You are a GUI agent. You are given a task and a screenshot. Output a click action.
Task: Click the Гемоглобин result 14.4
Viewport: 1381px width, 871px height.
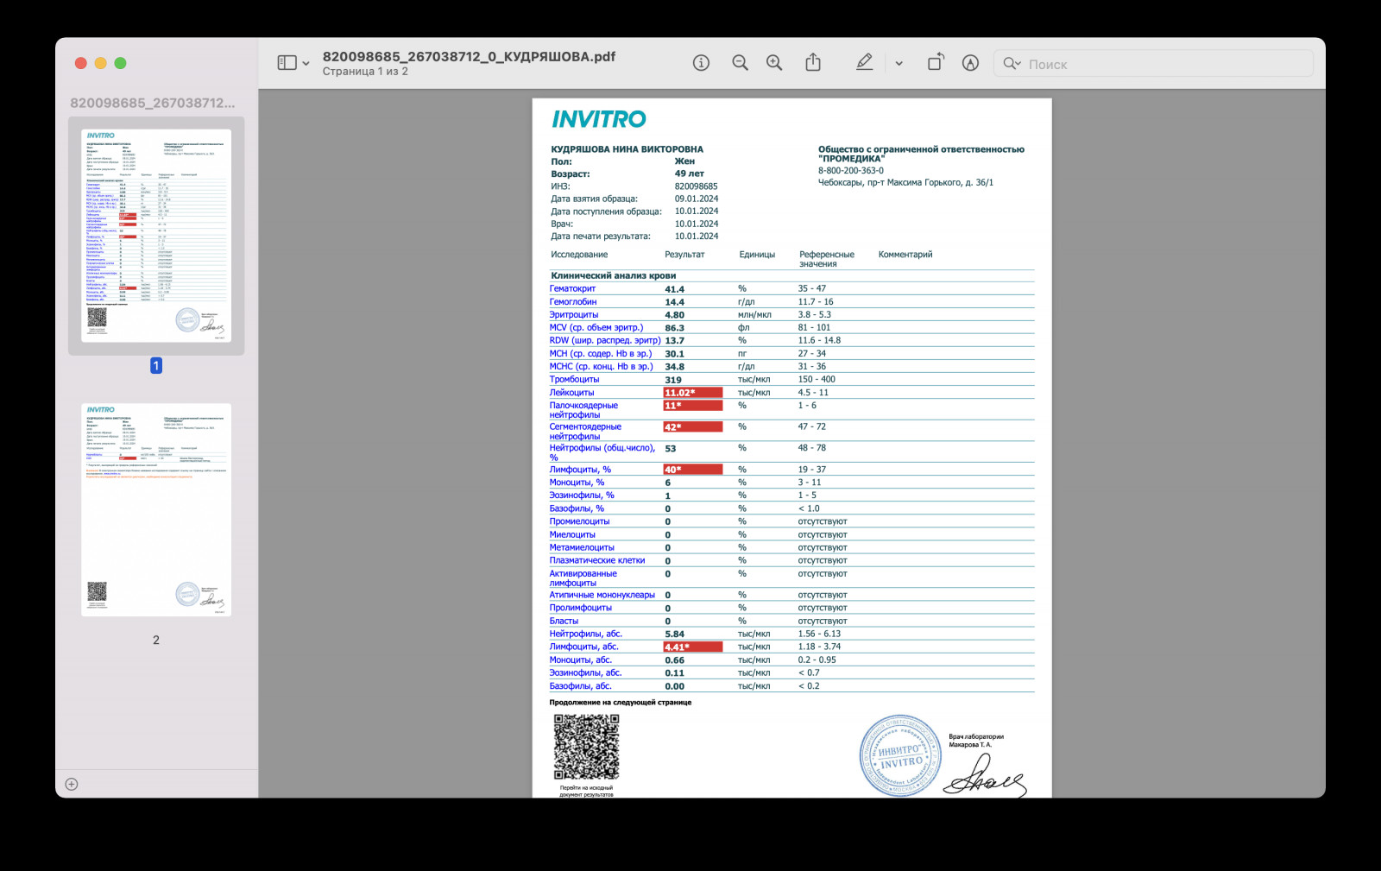point(675,302)
